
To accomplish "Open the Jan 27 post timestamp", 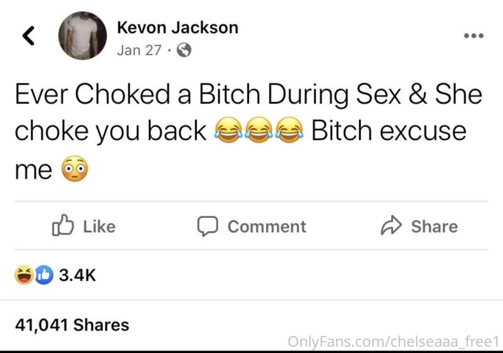I will 139,50.
